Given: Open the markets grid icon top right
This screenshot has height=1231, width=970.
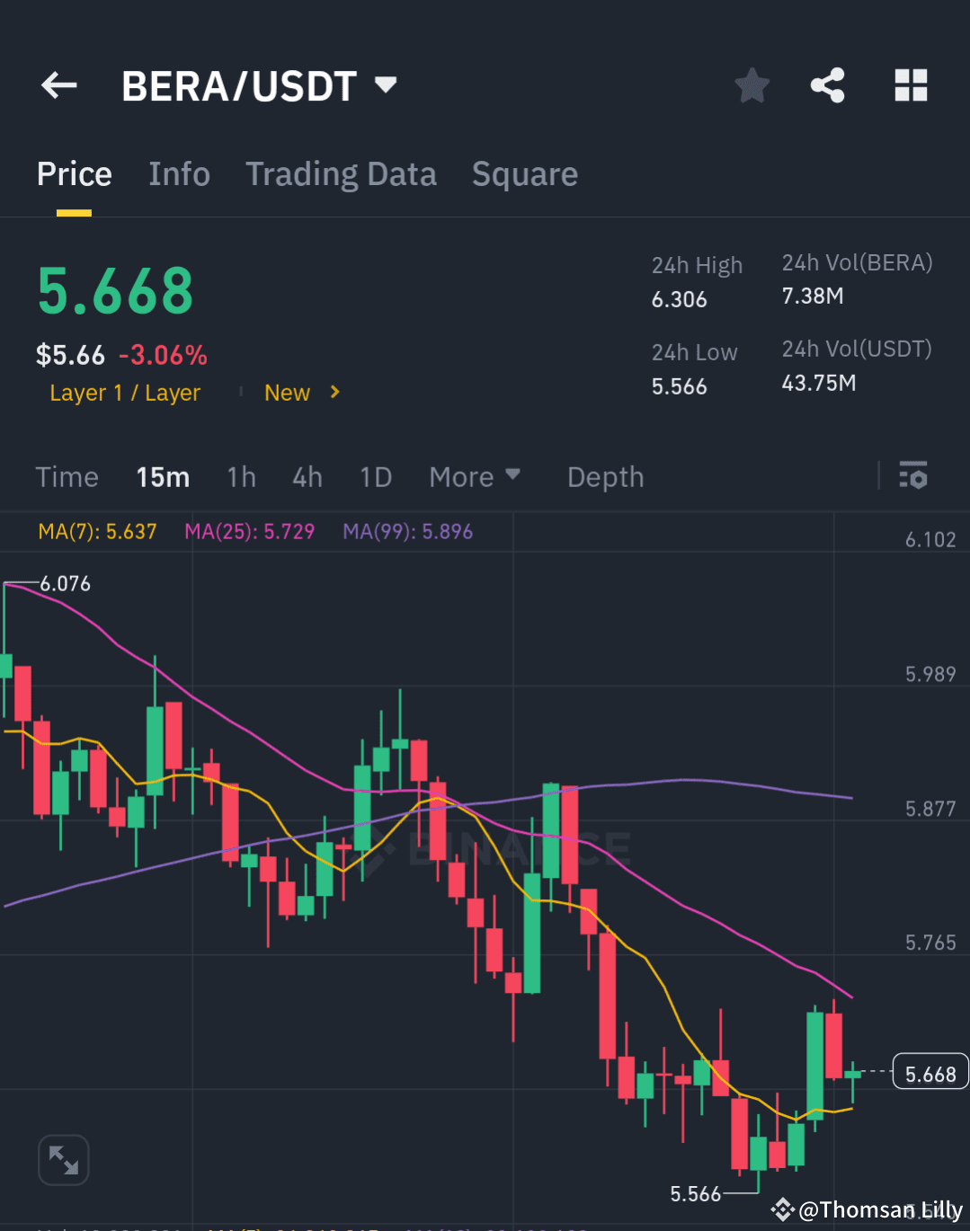Looking at the screenshot, I should coord(911,84).
